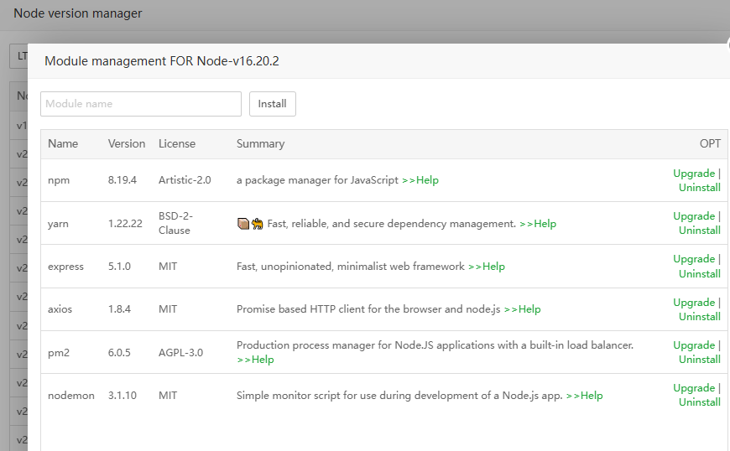This screenshot has height=451, width=730.
Task: Open the express >>Help link
Action: coord(487,267)
